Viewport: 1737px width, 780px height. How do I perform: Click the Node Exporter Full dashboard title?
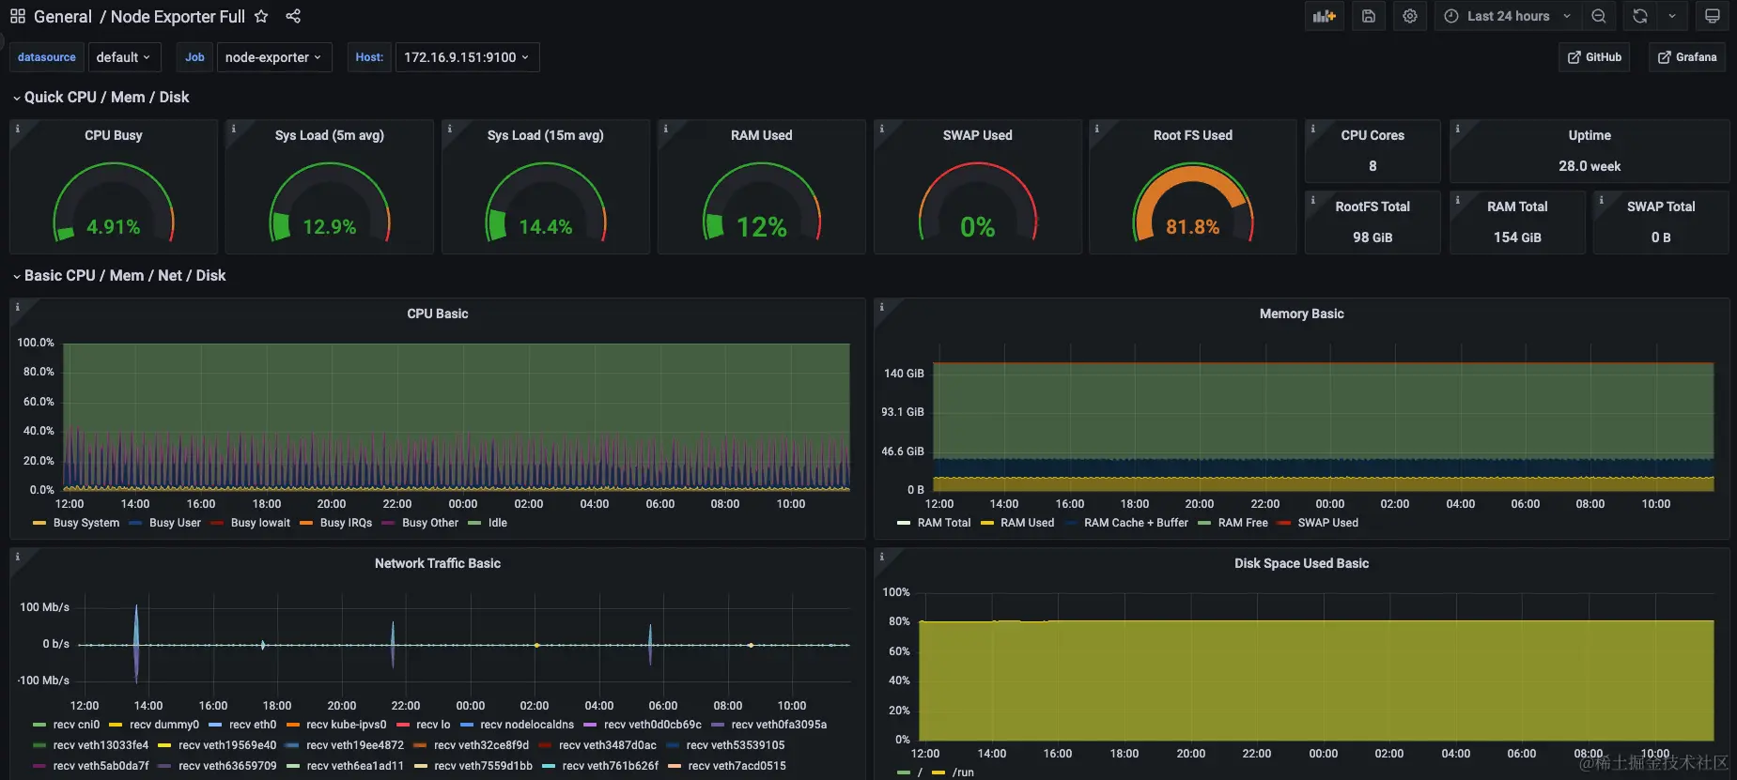pos(178,16)
